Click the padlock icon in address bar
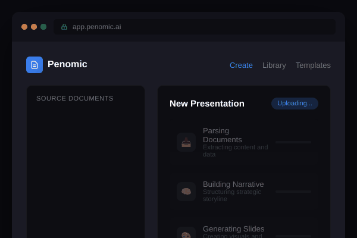Viewport: 357px width, 238px height. click(64, 27)
